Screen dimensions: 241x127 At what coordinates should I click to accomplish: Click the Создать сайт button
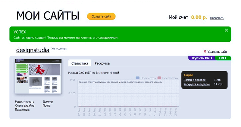click(x=101, y=16)
